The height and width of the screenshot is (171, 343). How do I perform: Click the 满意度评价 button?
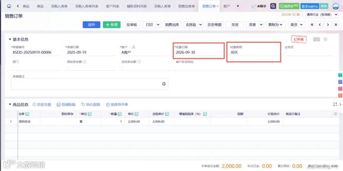pyautogui.click(x=289, y=6)
